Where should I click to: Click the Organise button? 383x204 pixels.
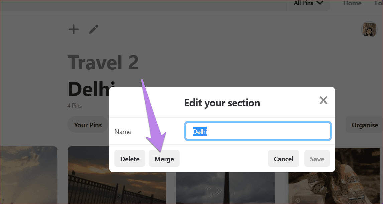coord(364,125)
